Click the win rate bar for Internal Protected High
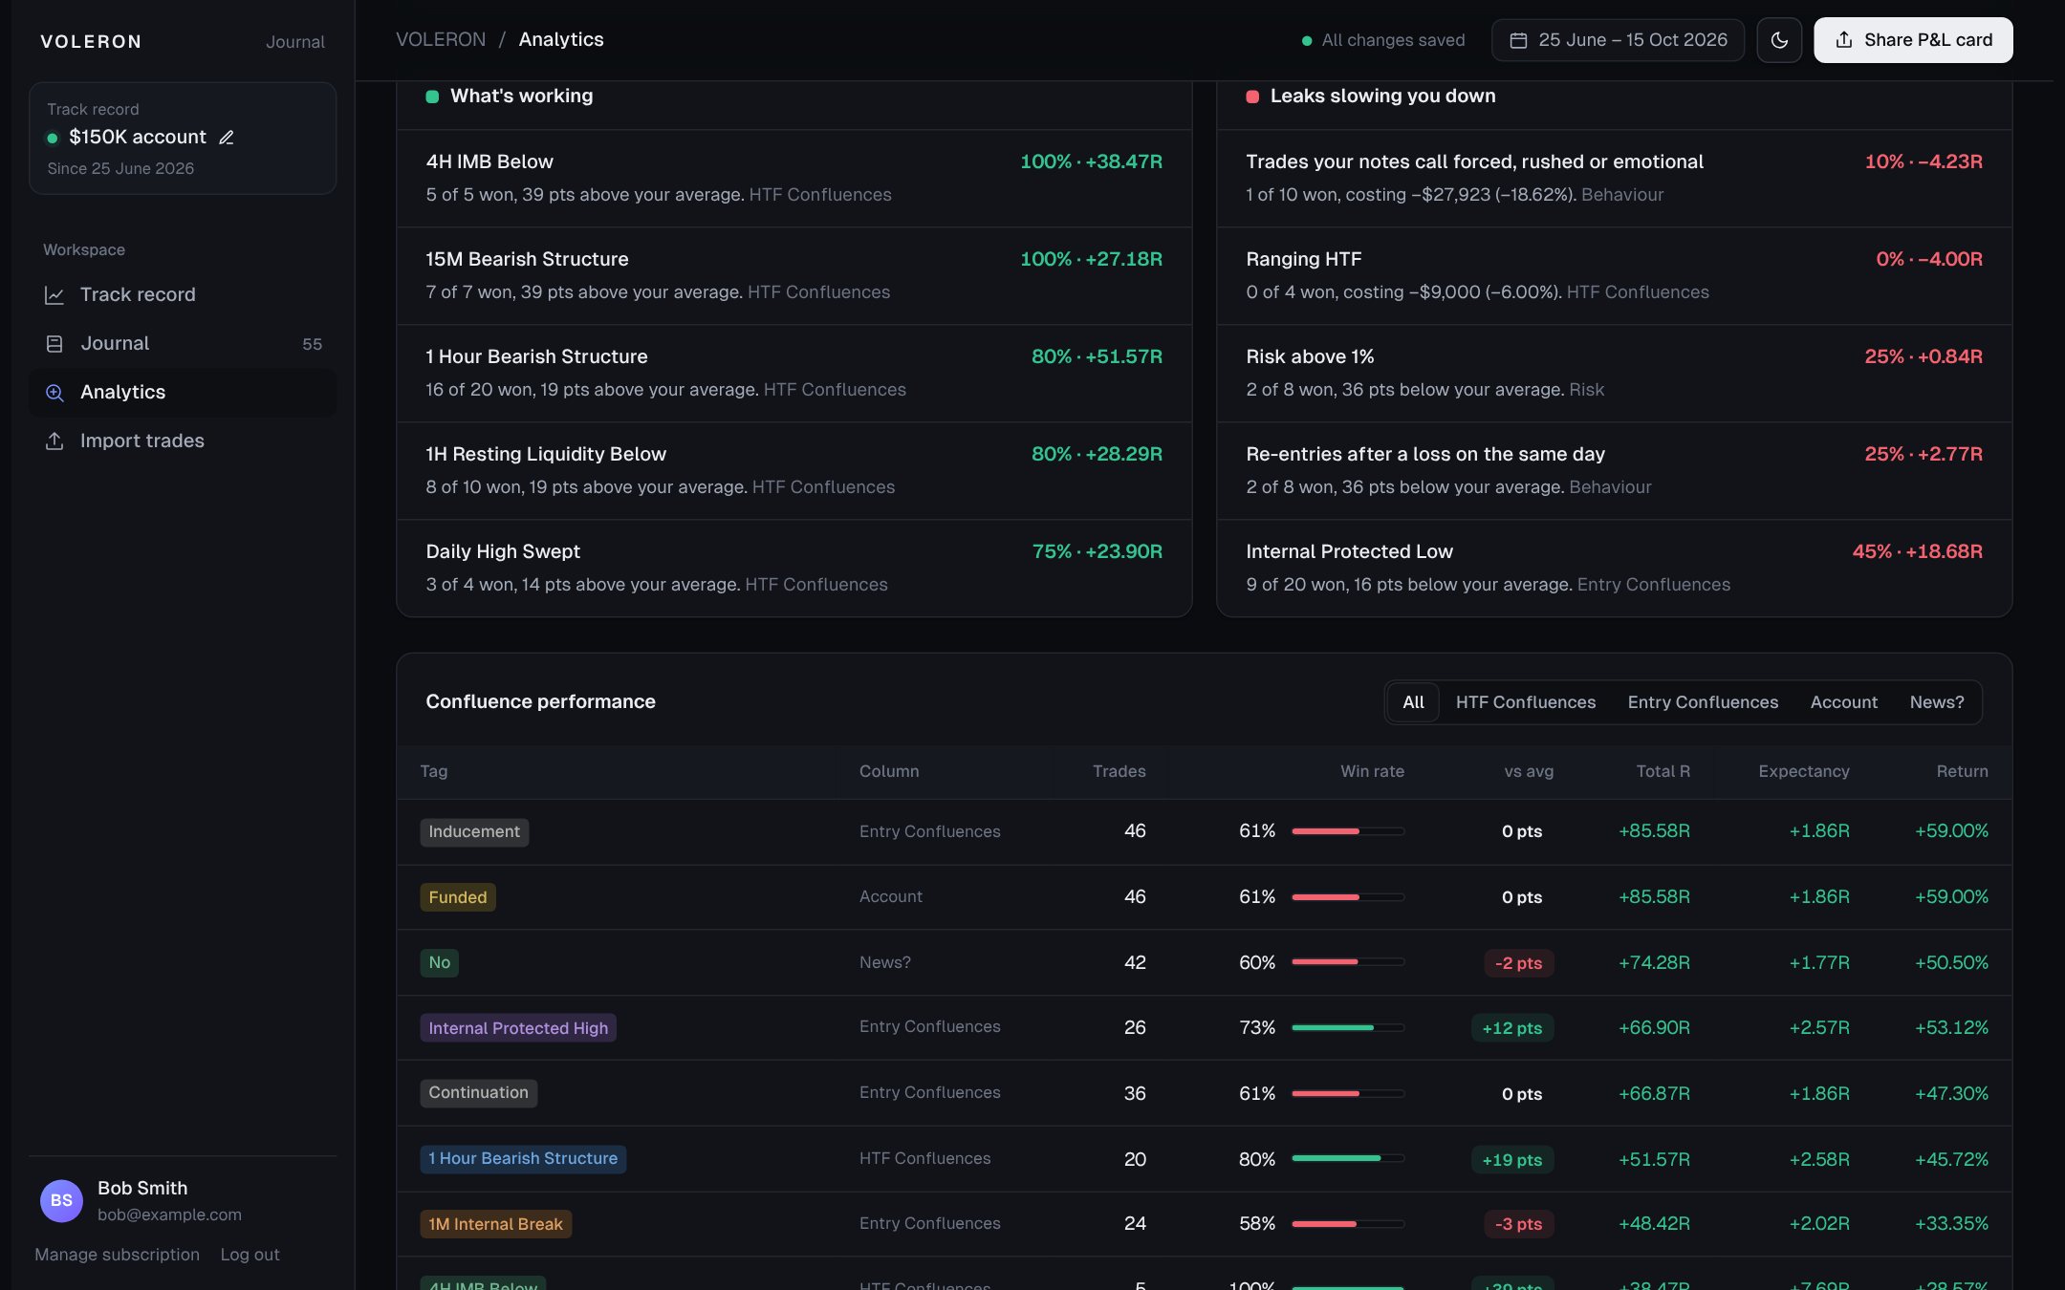2065x1290 pixels. pos(1348,1028)
